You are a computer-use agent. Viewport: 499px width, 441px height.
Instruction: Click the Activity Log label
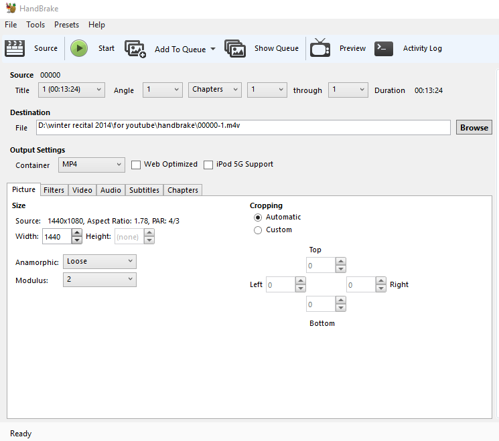[x=422, y=48]
